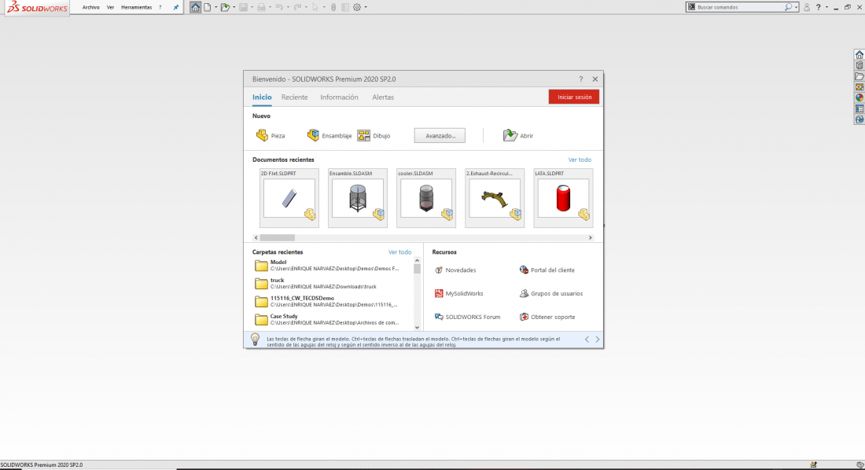Select the Inicio tab
The image size is (865, 470).
click(262, 97)
